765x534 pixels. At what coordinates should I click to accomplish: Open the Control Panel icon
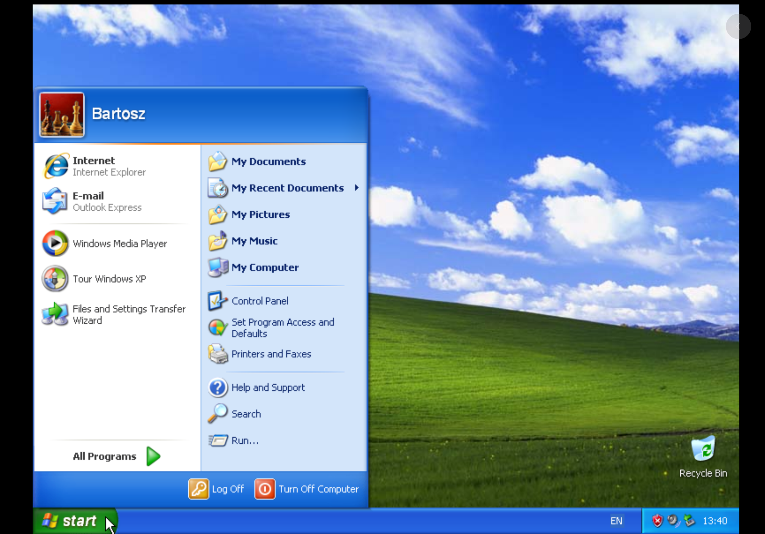(x=218, y=301)
